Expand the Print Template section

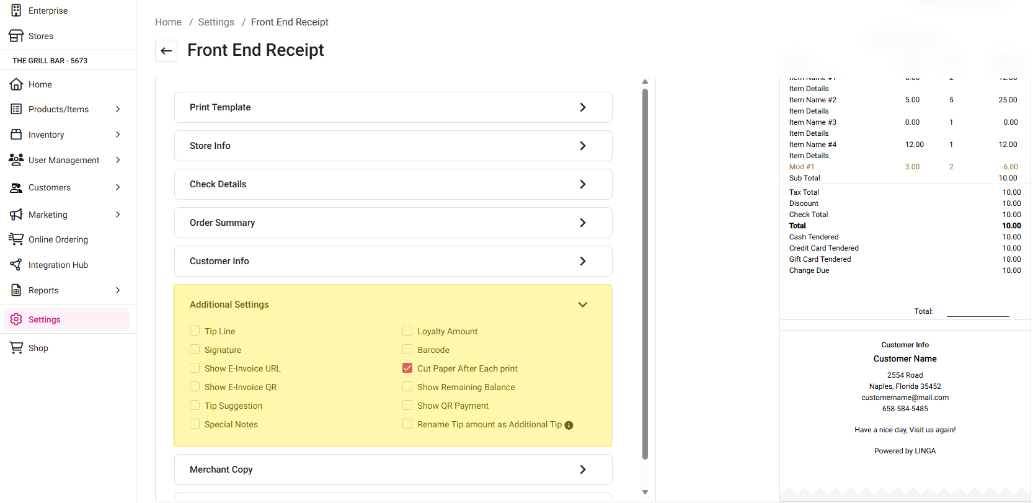582,107
